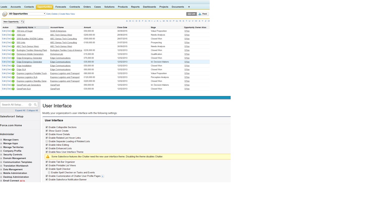The height and width of the screenshot is (205, 366).
Task: Expand Company Profile in Setup tree
Action: point(1,151)
